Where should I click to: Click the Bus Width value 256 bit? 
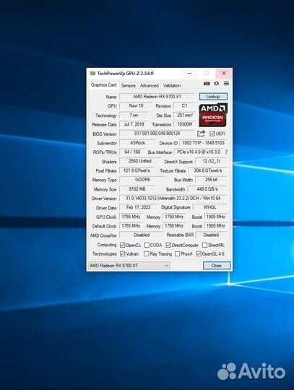click(x=211, y=180)
